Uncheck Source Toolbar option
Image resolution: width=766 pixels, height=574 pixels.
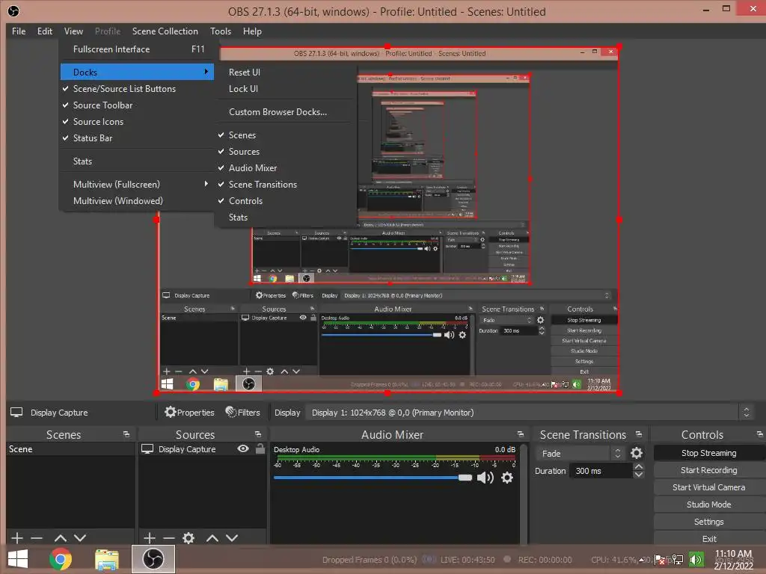point(137,105)
